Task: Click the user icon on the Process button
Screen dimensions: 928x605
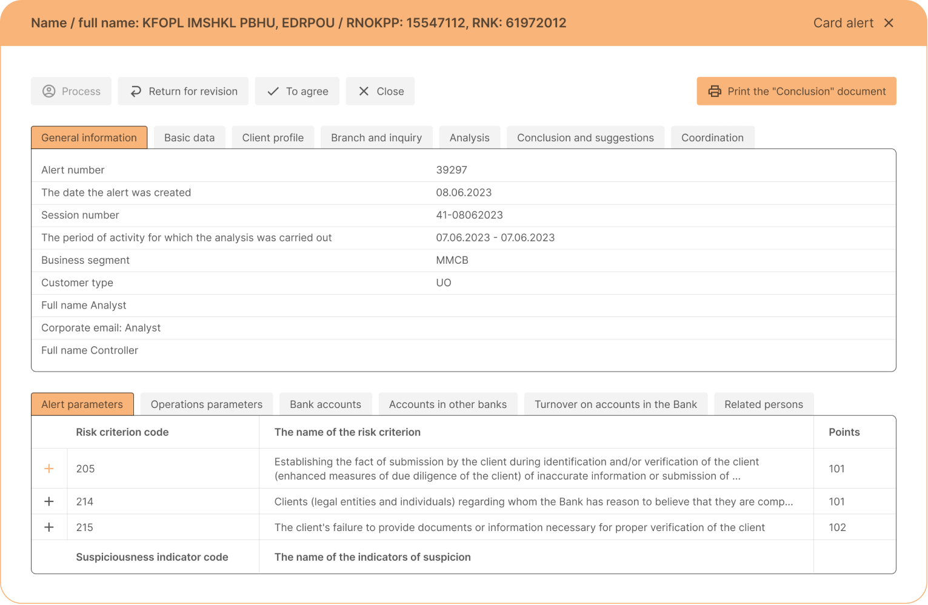Action: click(x=48, y=92)
